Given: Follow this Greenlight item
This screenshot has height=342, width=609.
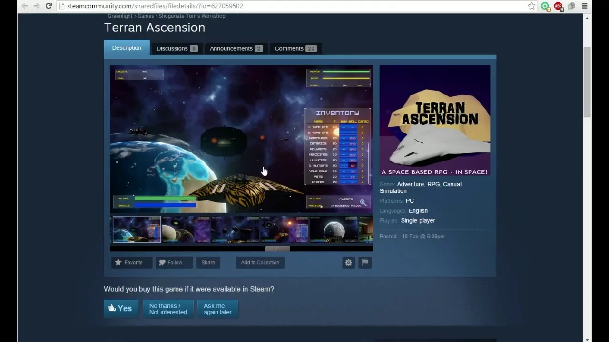Looking at the screenshot, I should click(x=174, y=262).
